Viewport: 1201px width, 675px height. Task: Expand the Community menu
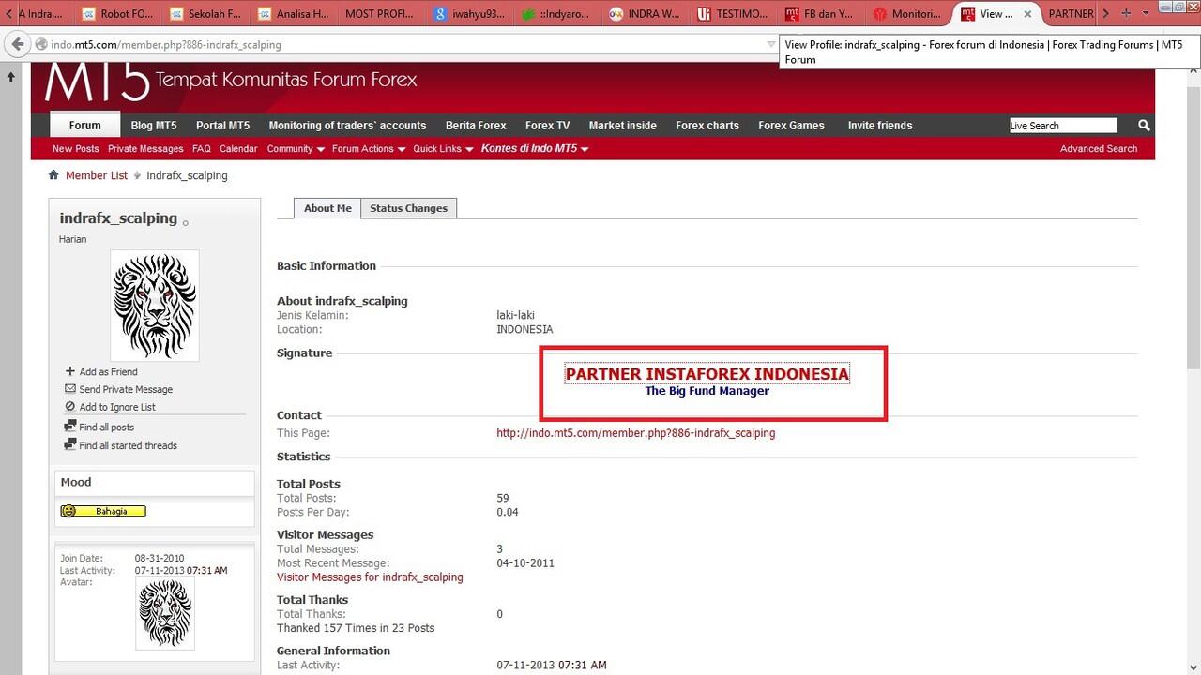(296, 148)
